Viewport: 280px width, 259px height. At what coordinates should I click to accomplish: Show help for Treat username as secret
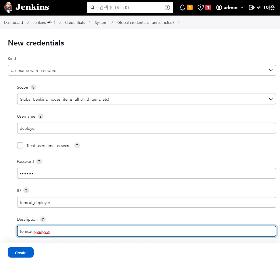coord(77,146)
